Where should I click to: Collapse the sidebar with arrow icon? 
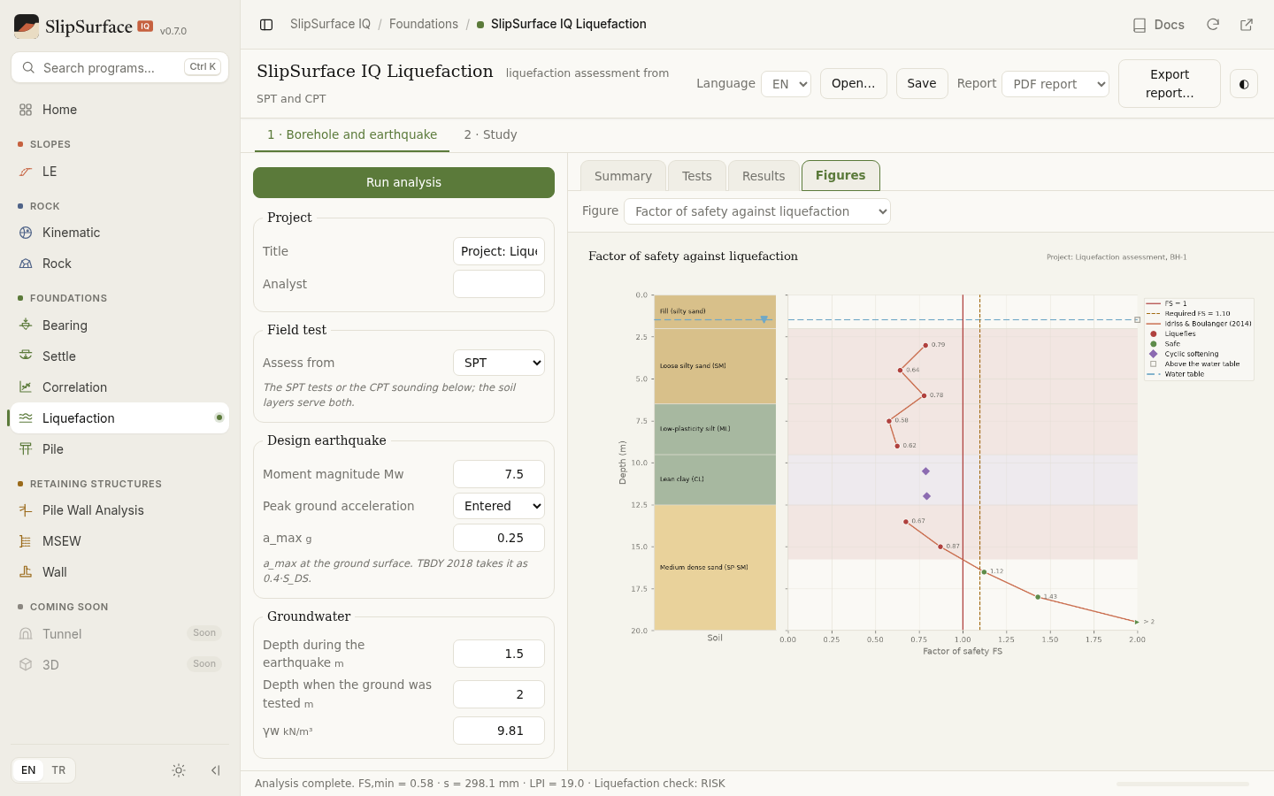(215, 770)
